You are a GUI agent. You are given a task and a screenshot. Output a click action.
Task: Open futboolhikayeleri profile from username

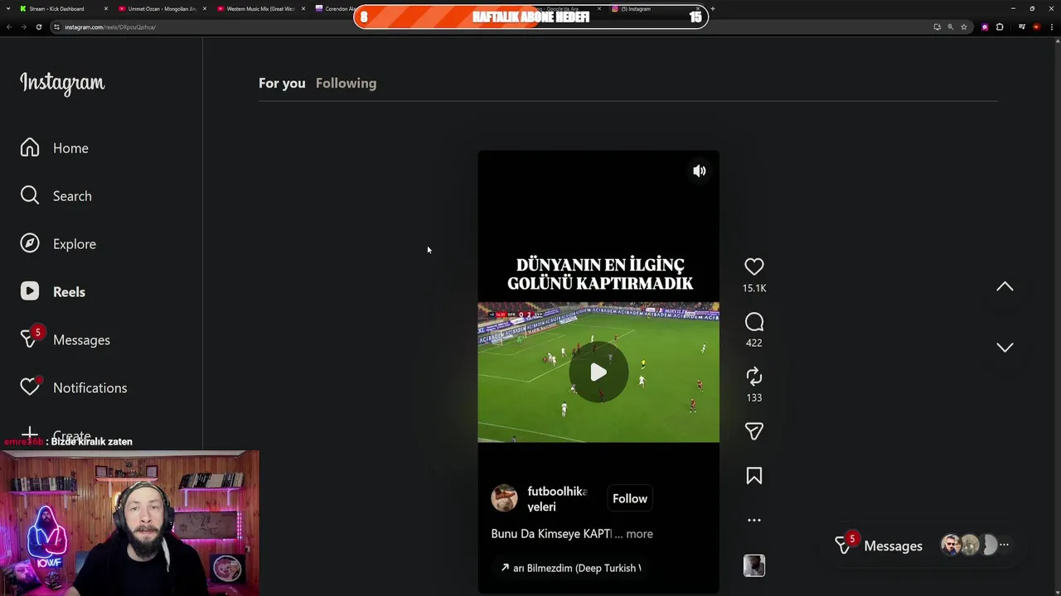557,499
